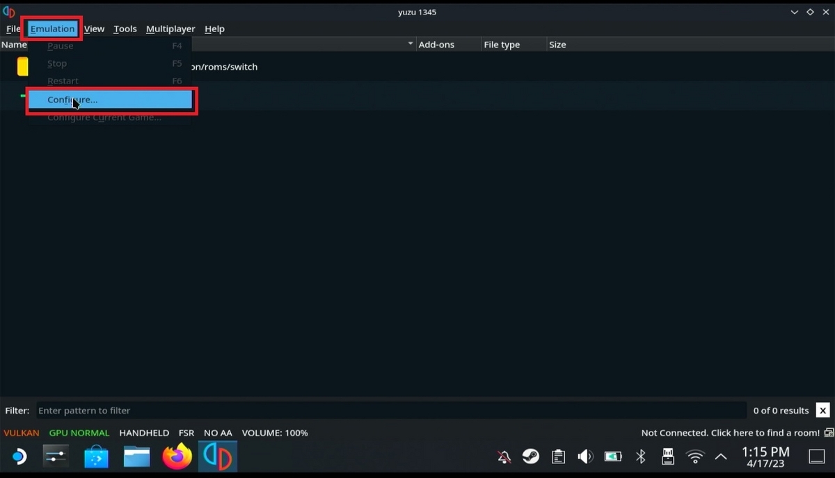Click the roms/switch folder path text
835x478 pixels.
(224, 67)
